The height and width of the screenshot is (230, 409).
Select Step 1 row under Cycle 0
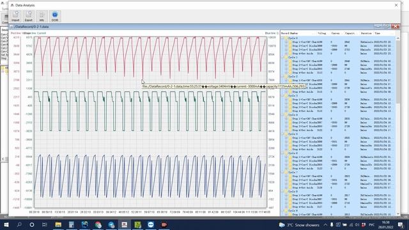pyautogui.click(x=338, y=42)
